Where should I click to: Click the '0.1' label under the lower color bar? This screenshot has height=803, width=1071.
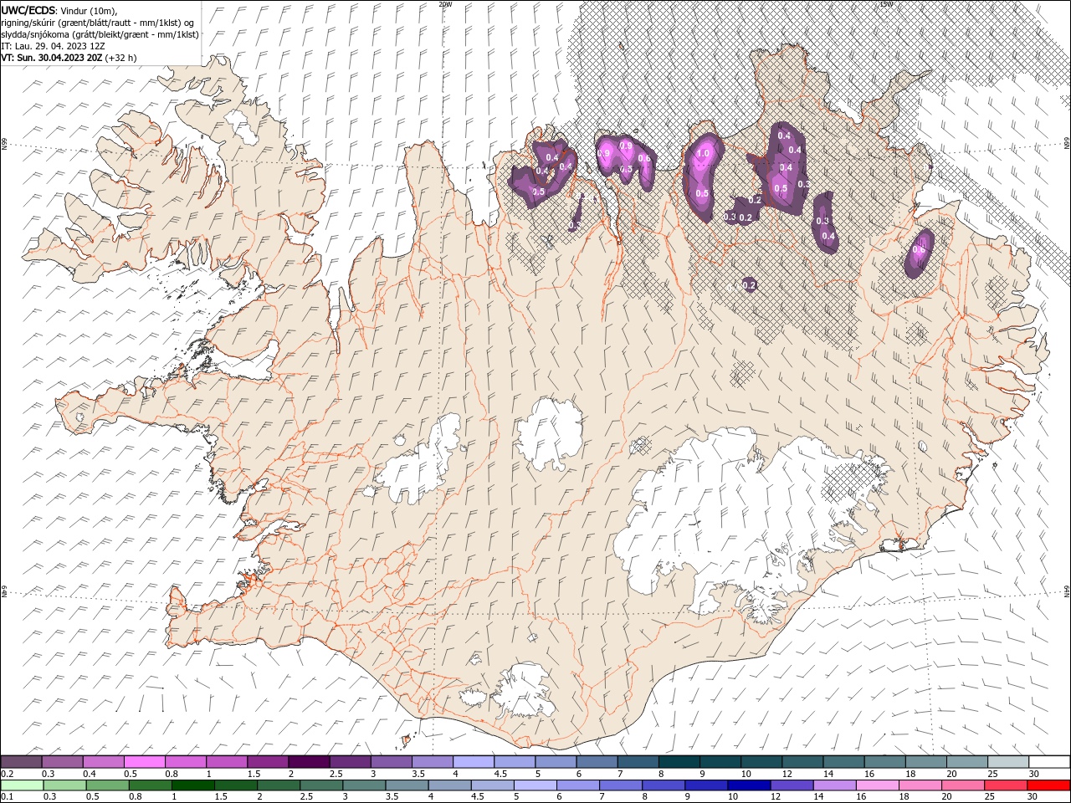(x=6, y=797)
